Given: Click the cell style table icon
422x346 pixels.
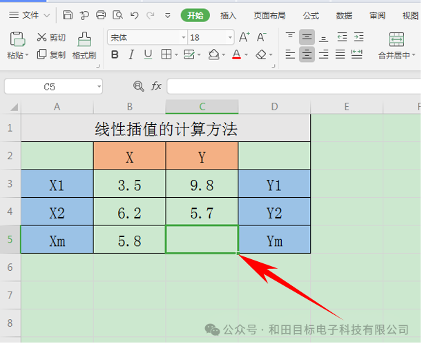Looking at the screenshot, I should click(x=189, y=54).
